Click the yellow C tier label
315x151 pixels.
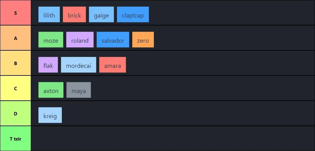(15, 88)
